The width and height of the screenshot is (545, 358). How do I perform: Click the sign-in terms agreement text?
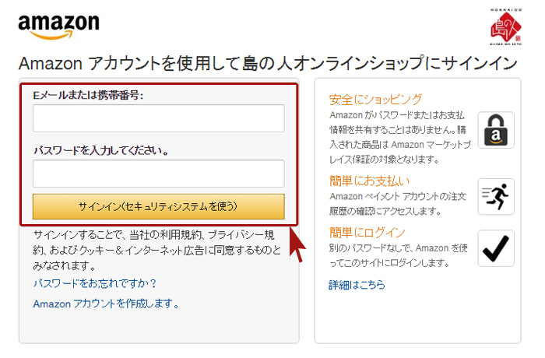click(157, 251)
